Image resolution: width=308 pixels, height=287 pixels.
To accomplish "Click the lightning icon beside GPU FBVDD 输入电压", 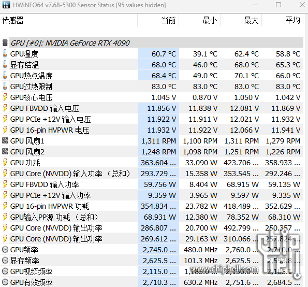I will coord(5,108).
